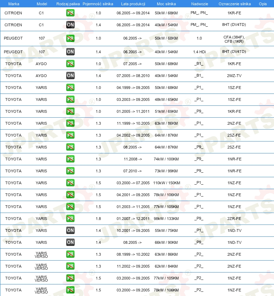Image resolution: width=274 pixels, height=296 pixels.
Task: Click the Opis column header
Action: coord(263,4)
